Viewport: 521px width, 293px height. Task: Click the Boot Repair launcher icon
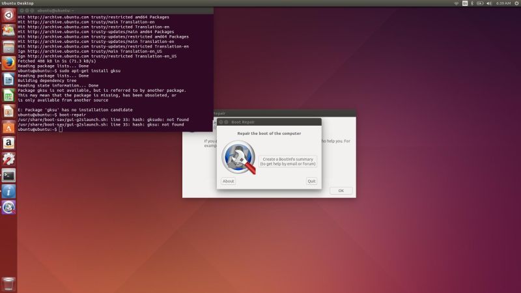pyautogui.click(x=8, y=207)
